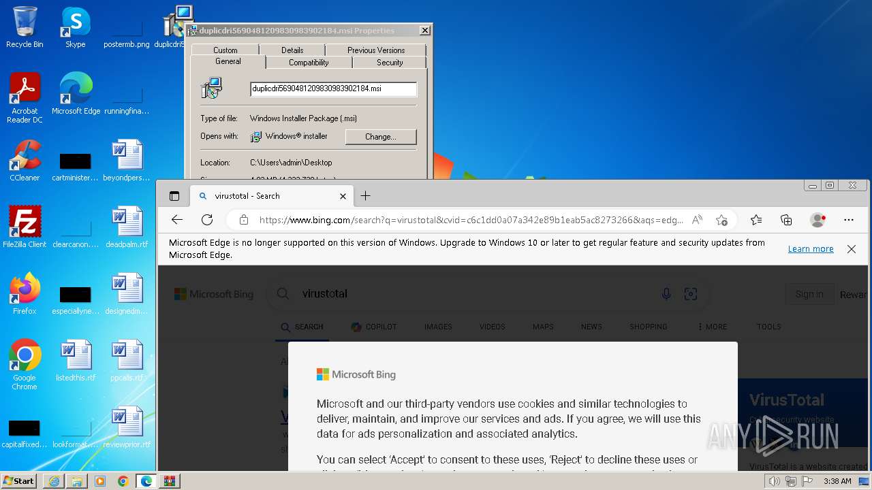Open the Windows Start menu
Viewport: 872px width, 490px height.
click(19, 480)
